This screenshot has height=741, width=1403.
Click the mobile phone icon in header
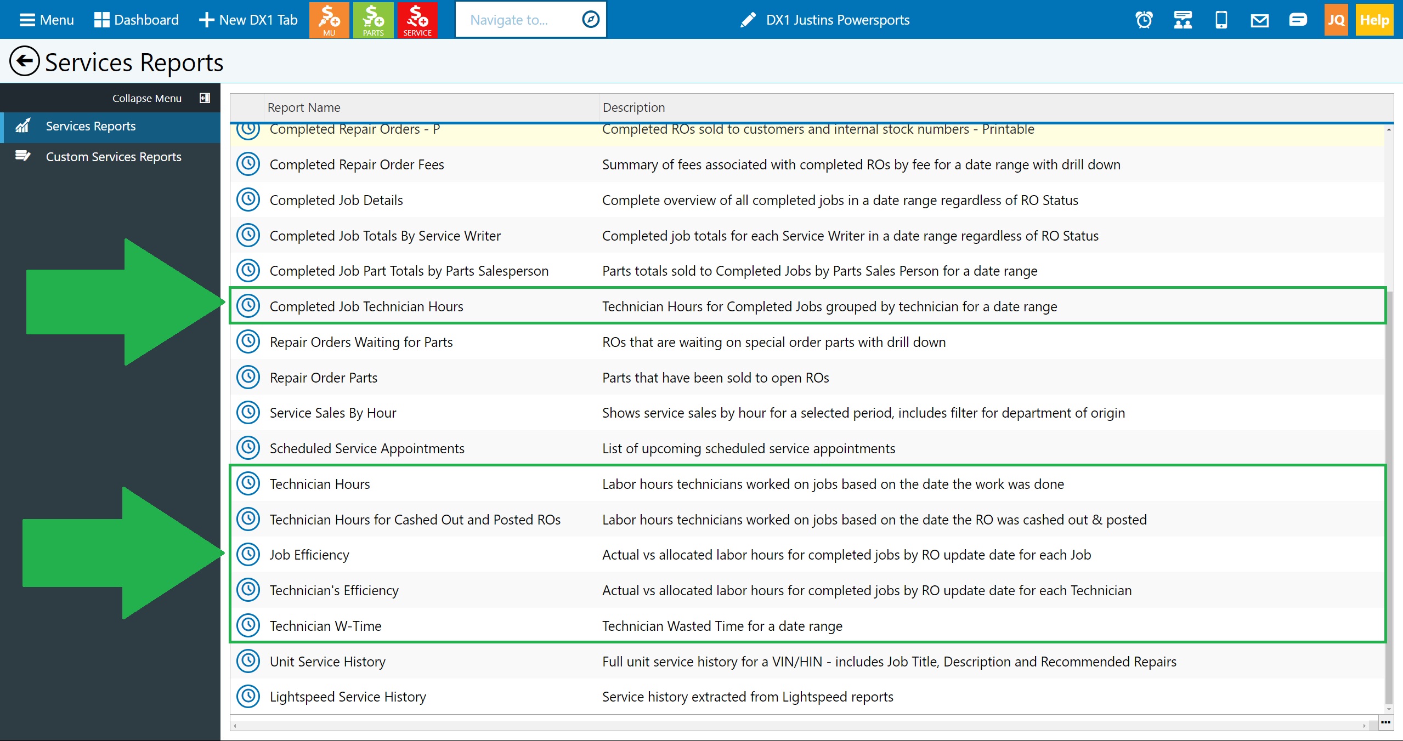click(1221, 20)
